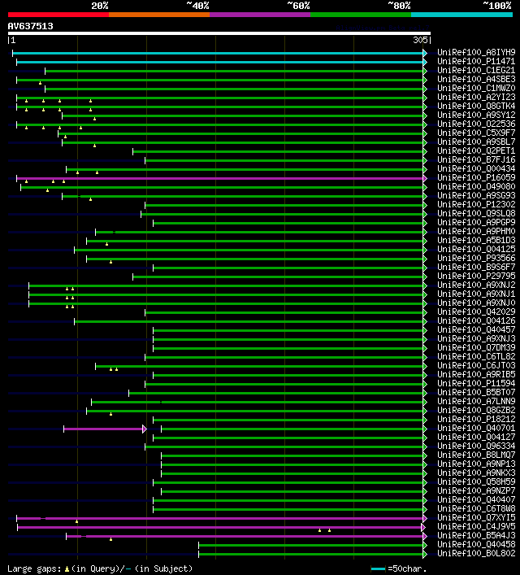520x575 pixels.
Task: Select the UniRef100_P93566 label
Action: click(x=476, y=258)
